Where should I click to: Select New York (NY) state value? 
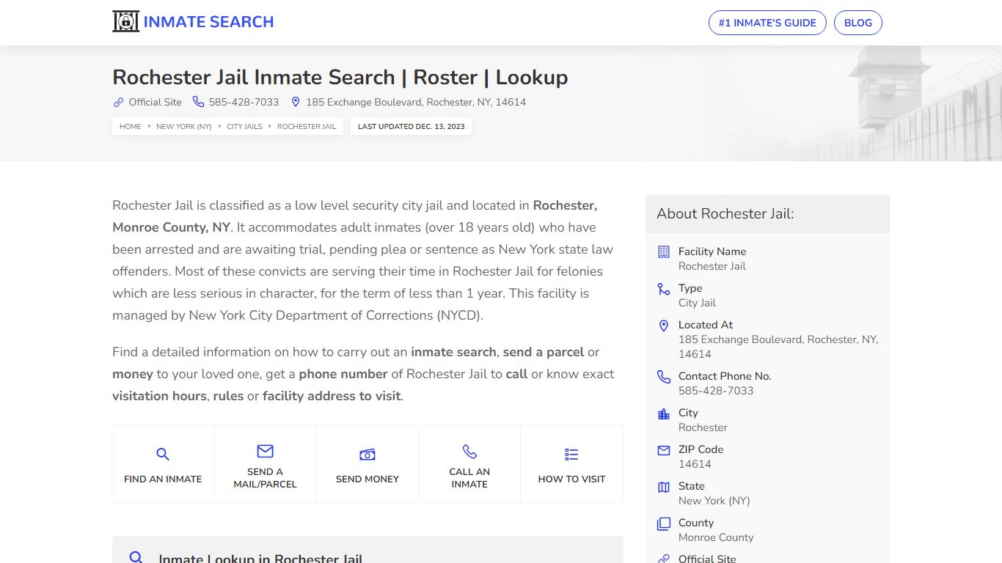714,501
